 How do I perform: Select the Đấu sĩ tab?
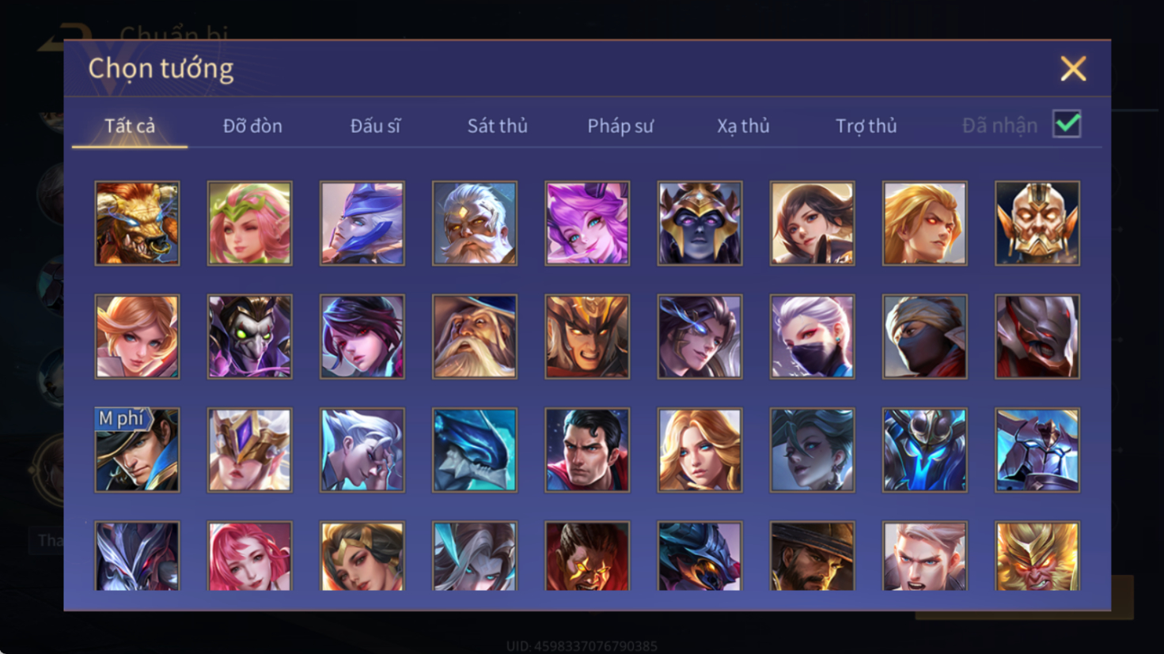pos(375,126)
